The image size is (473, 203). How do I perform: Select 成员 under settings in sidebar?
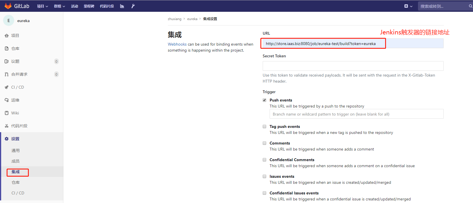pyautogui.click(x=16, y=161)
